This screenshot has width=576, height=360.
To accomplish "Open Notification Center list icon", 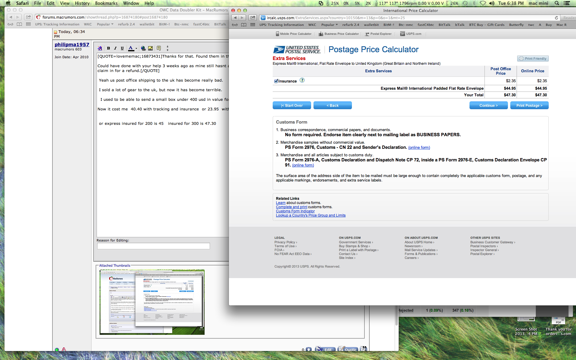I will (x=567, y=3).
